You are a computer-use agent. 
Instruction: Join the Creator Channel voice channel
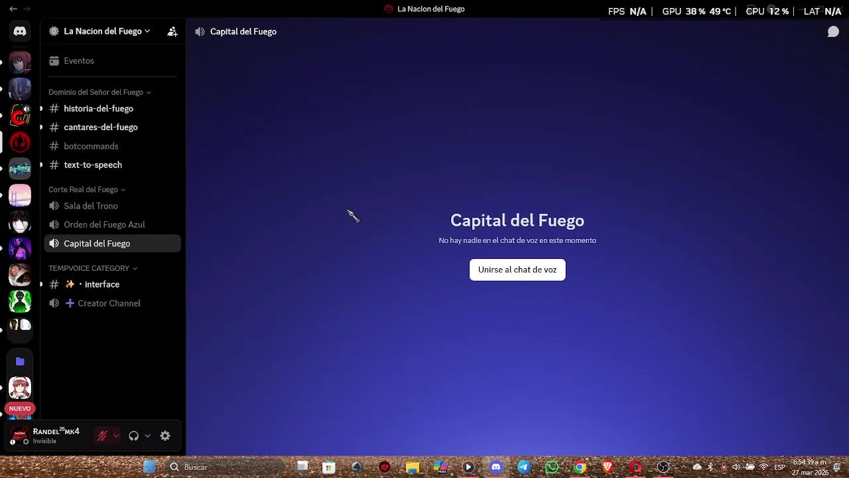tap(113, 303)
